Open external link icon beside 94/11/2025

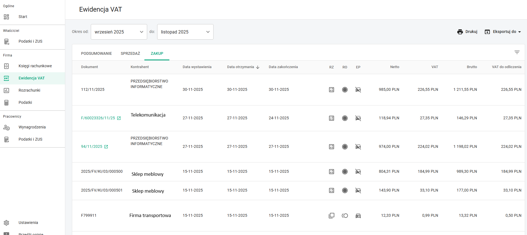coord(106,147)
